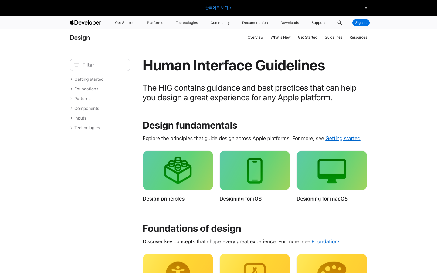437x273 pixels.
Task: Select the Technologies sidebar label
Action: coord(87,128)
